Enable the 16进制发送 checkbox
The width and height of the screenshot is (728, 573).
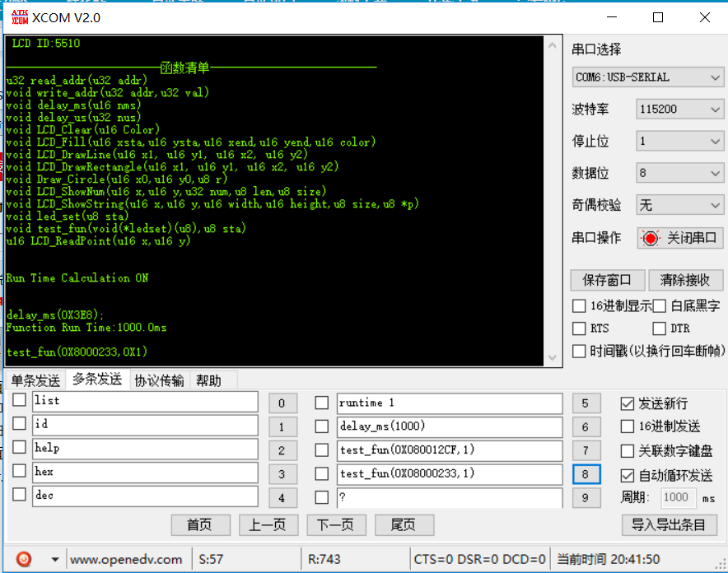(627, 426)
